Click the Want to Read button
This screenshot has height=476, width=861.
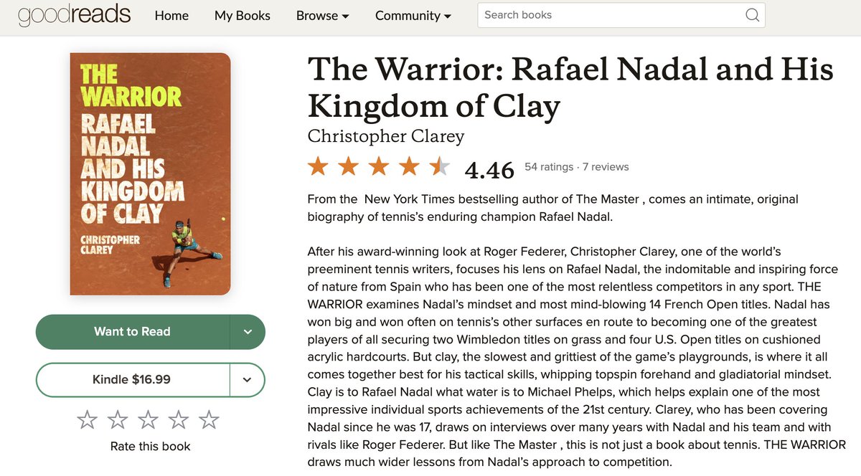click(x=133, y=332)
